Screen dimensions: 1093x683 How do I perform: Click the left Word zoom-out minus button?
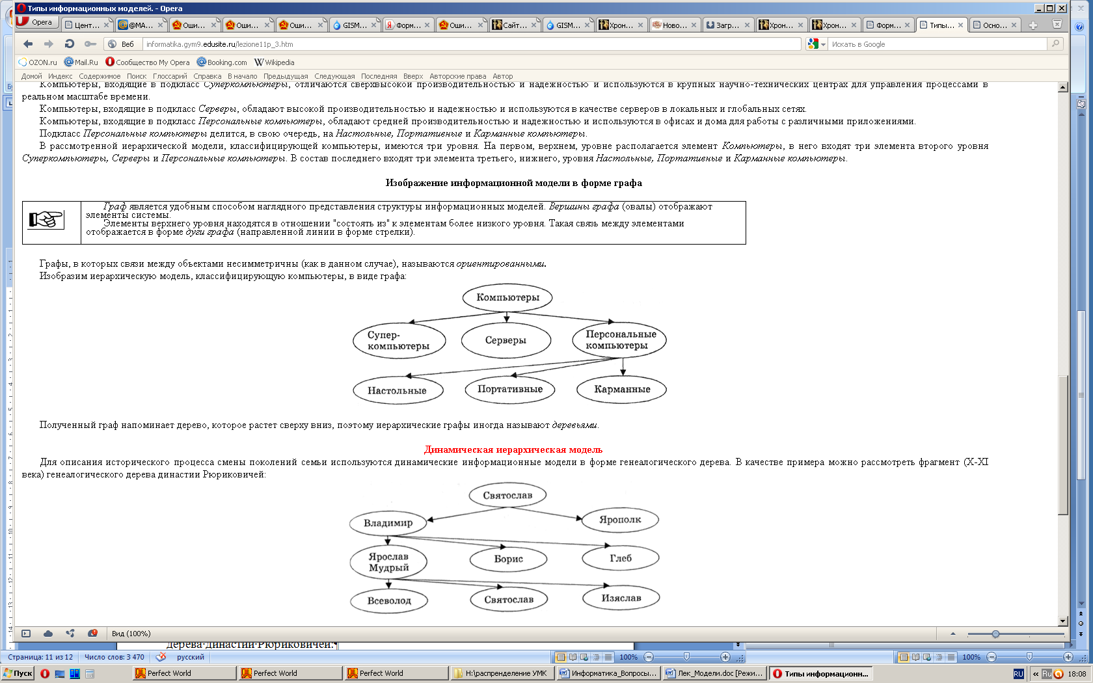pos(649,657)
